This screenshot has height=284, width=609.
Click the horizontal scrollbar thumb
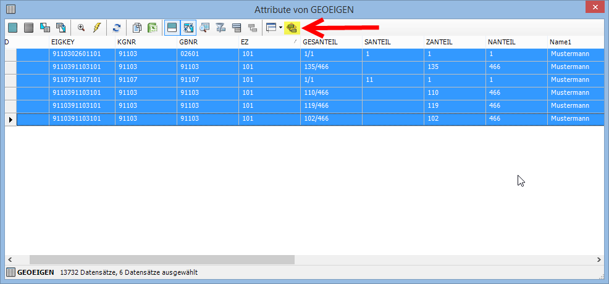pos(162,260)
